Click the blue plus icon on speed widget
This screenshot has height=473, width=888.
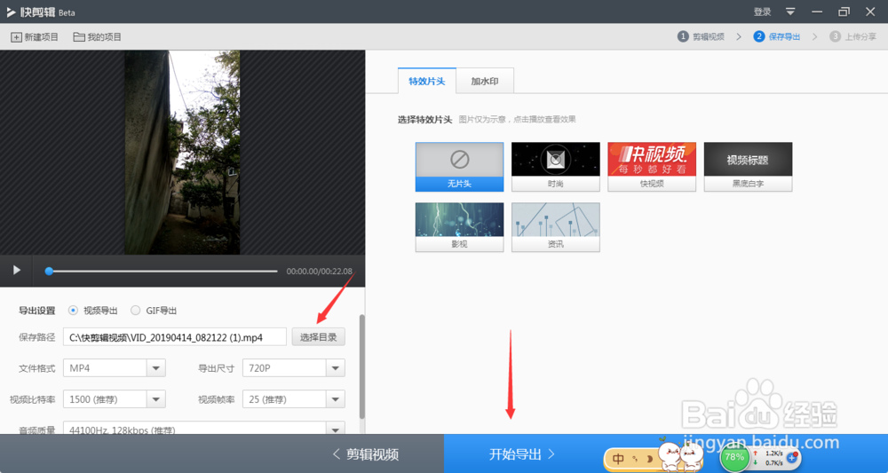point(792,457)
